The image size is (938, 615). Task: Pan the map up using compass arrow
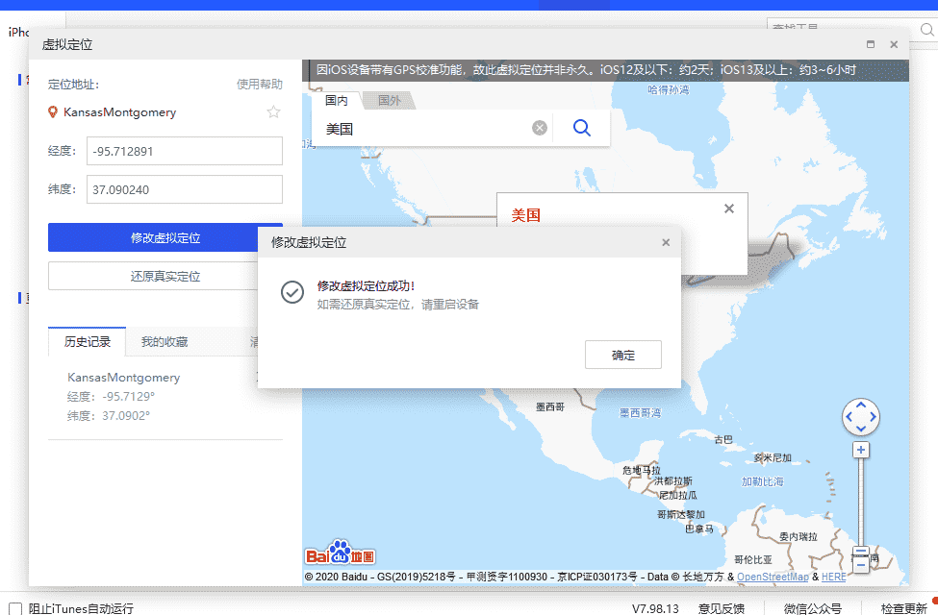coord(860,403)
